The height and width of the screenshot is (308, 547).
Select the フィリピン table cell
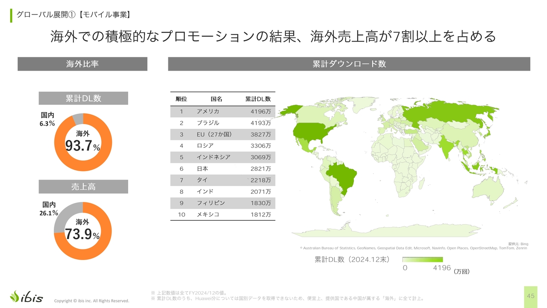click(x=211, y=203)
